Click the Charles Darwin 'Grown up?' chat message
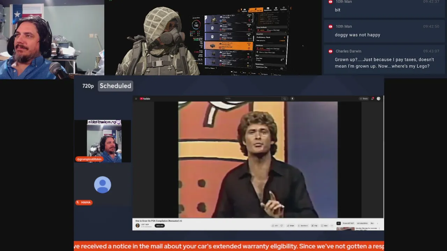Screen dimensions: 447x251 384,63
